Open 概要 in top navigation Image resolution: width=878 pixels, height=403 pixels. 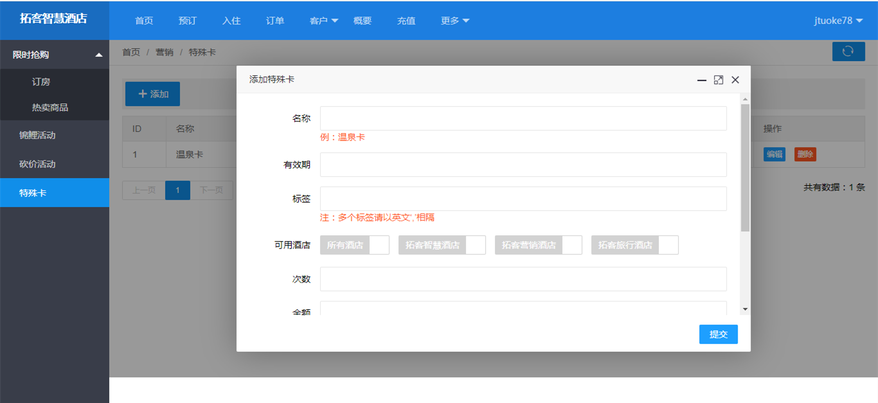[x=363, y=21]
